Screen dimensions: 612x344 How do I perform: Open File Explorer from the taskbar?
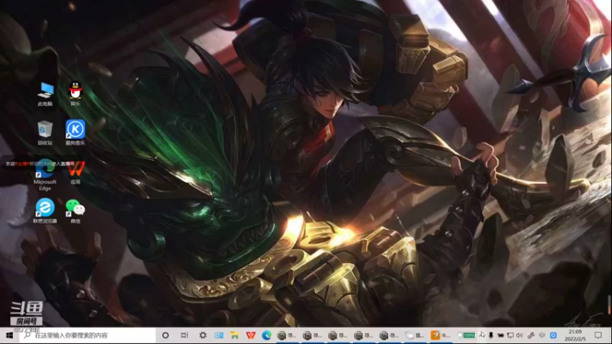235,335
